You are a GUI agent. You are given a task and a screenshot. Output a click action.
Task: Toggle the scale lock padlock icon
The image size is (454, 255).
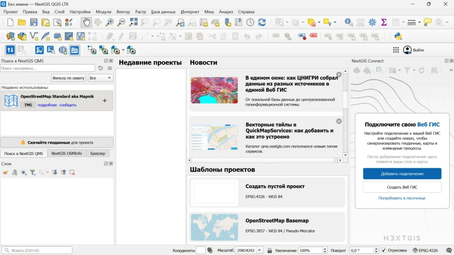270,251
